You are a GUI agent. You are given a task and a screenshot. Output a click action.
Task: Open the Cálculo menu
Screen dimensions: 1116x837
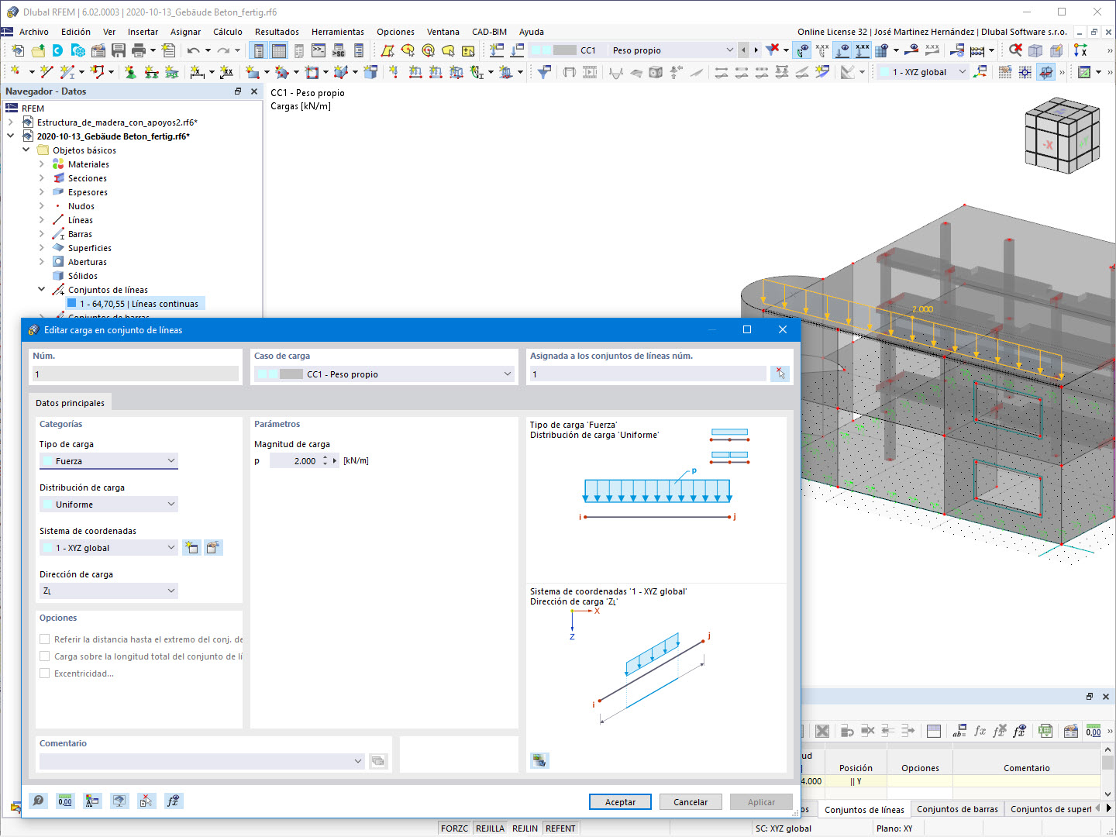(x=228, y=32)
